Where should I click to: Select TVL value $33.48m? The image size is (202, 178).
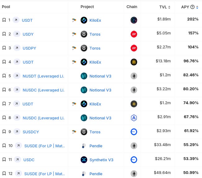[x=162, y=145]
